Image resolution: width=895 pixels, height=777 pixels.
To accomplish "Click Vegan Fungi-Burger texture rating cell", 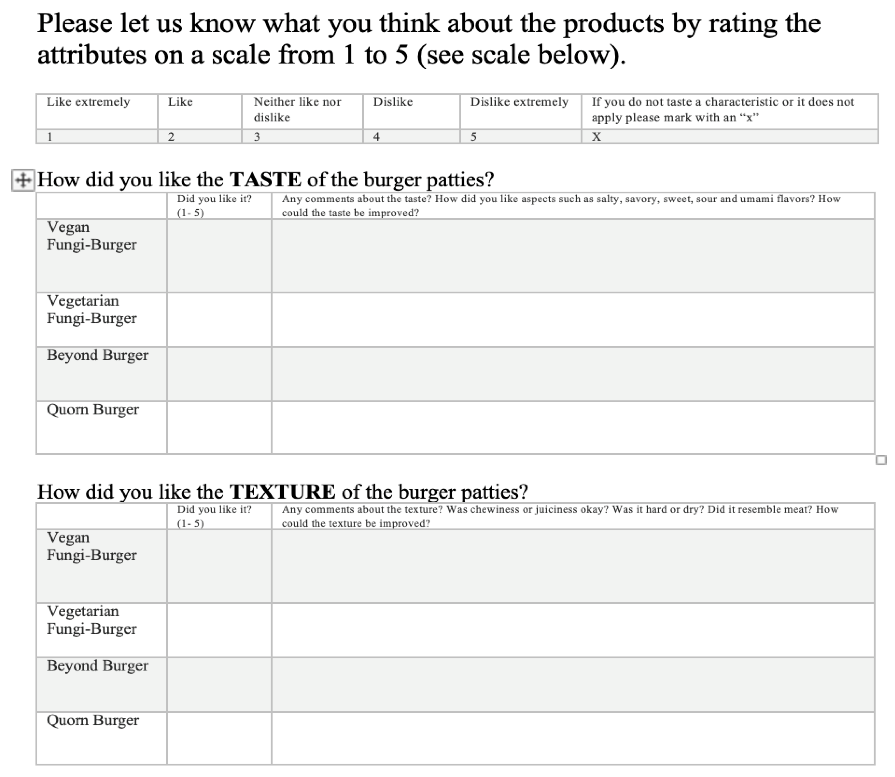I will coord(219,566).
